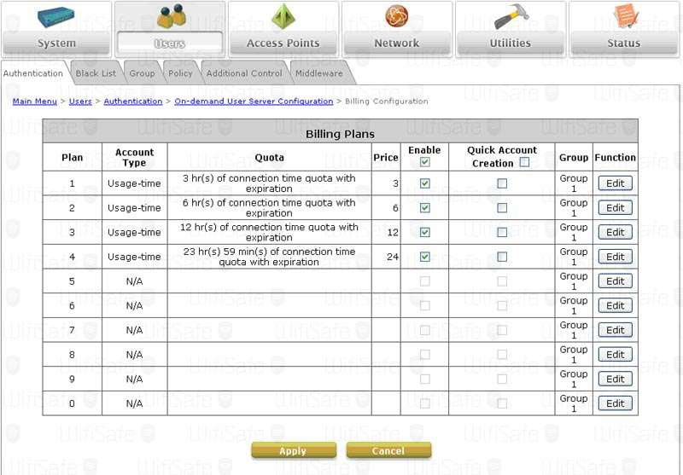683x475 pixels.
Task: Follow the Main Menu breadcrumb link
Action: click(35, 101)
